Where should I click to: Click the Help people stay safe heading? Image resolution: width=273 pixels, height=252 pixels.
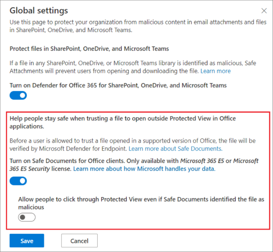tap(123, 122)
